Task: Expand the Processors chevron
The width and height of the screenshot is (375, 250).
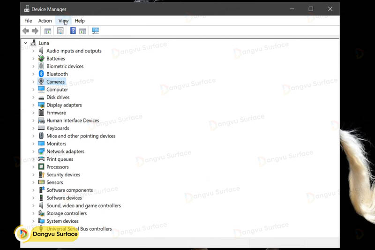Action: click(33, 167)
